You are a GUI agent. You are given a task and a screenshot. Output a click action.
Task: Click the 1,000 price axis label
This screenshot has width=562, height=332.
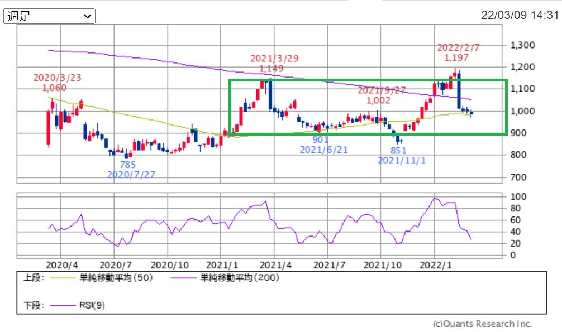[522, 111]
